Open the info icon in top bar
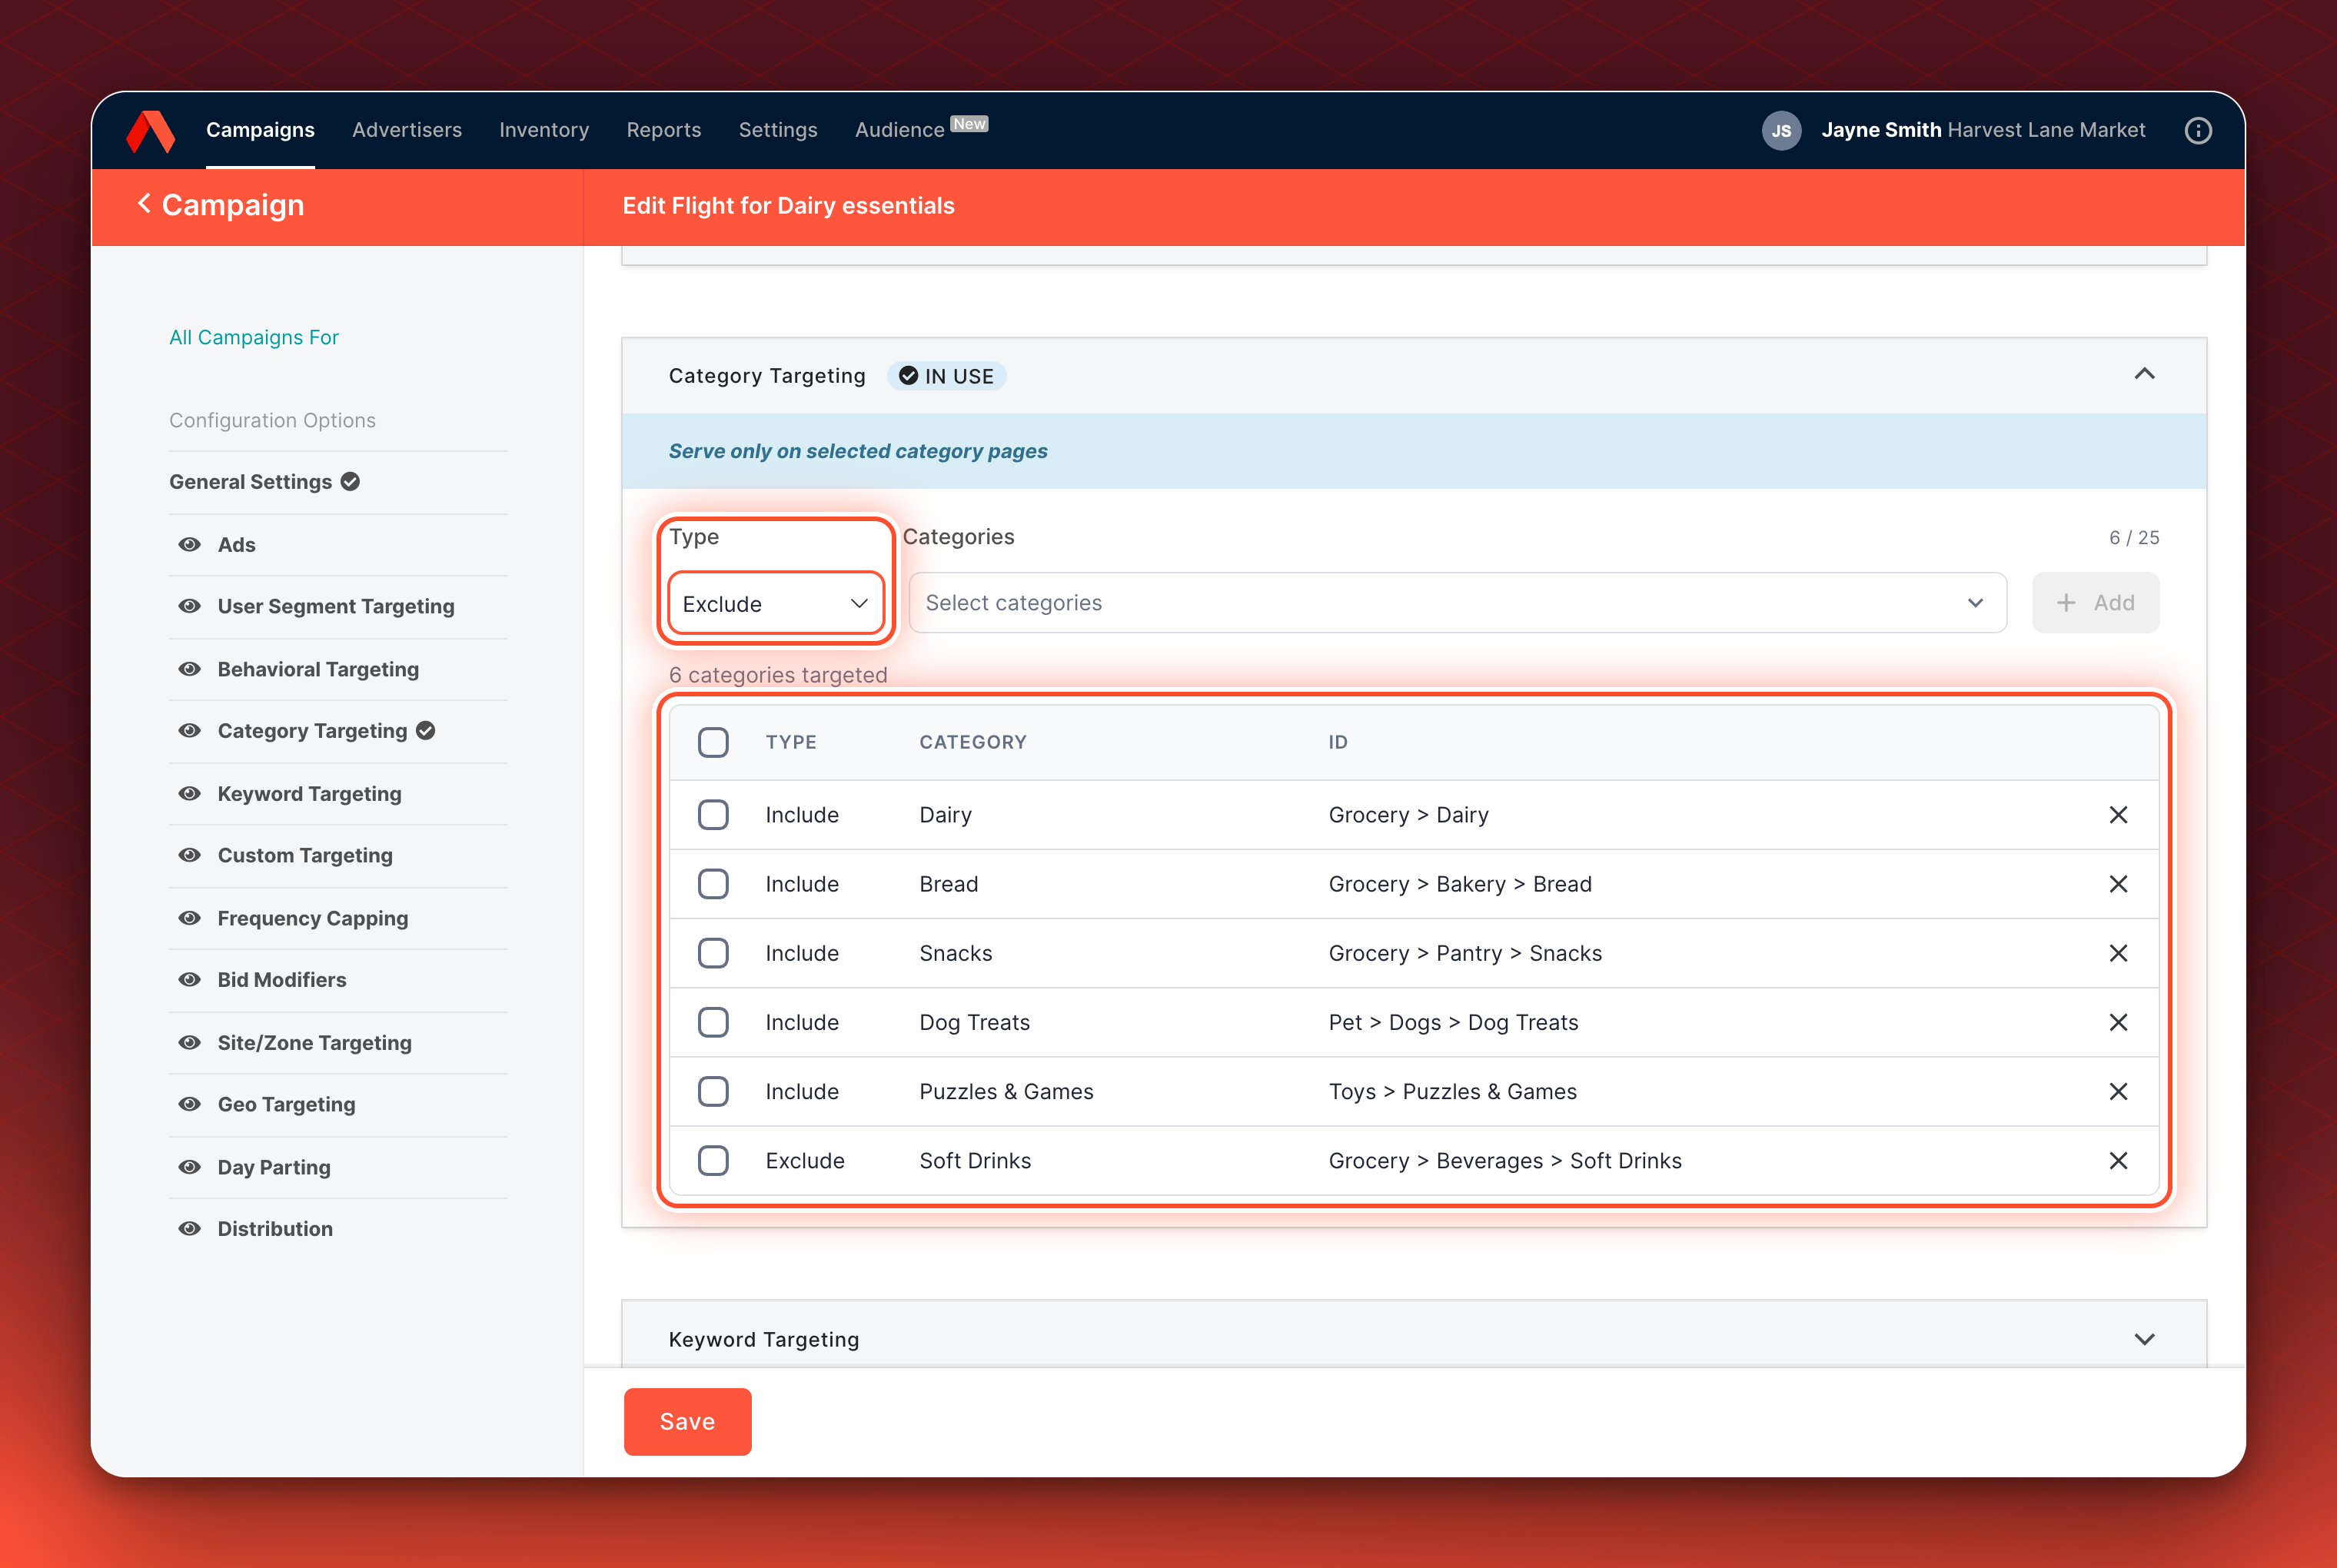 click(2198, 131)
